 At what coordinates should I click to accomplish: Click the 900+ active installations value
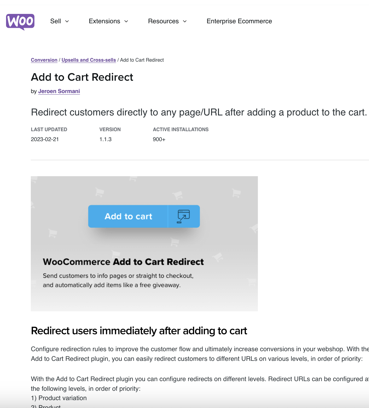[159, 139]
